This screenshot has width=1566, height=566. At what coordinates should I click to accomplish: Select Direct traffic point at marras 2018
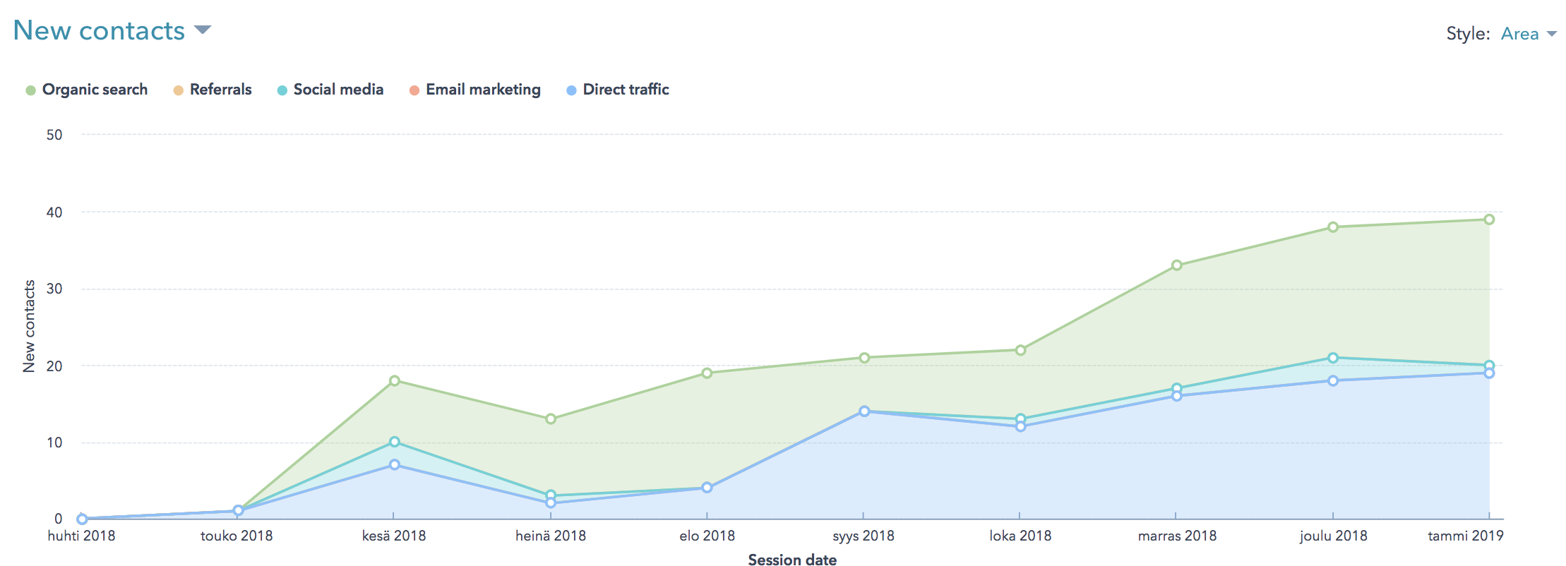pyautogui.click(x=1177, y=396)
